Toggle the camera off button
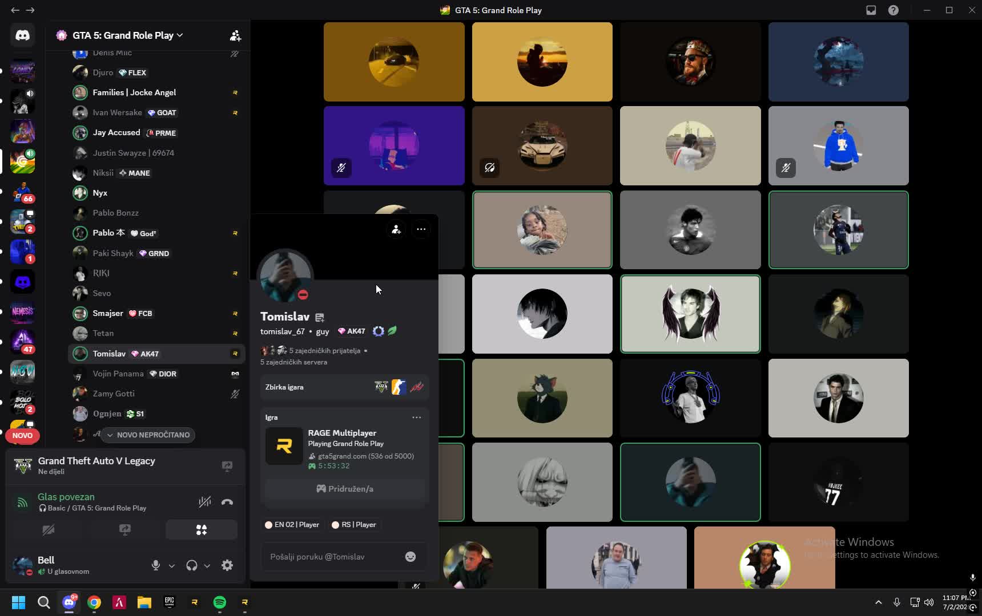 pos(49,530)
